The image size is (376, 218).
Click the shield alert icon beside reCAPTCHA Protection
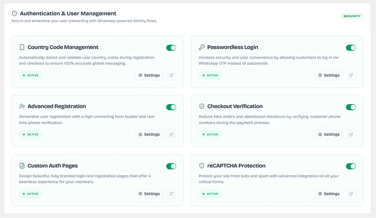(x=202, y=166)
